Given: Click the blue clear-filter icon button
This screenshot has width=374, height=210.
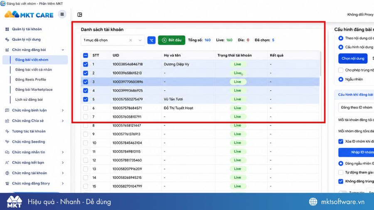Looking at the screenshot, I should [x=151, y=40].
